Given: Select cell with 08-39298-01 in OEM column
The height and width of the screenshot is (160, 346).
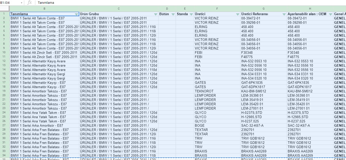Looking at the screenshot, I should [x=310, y=23].
